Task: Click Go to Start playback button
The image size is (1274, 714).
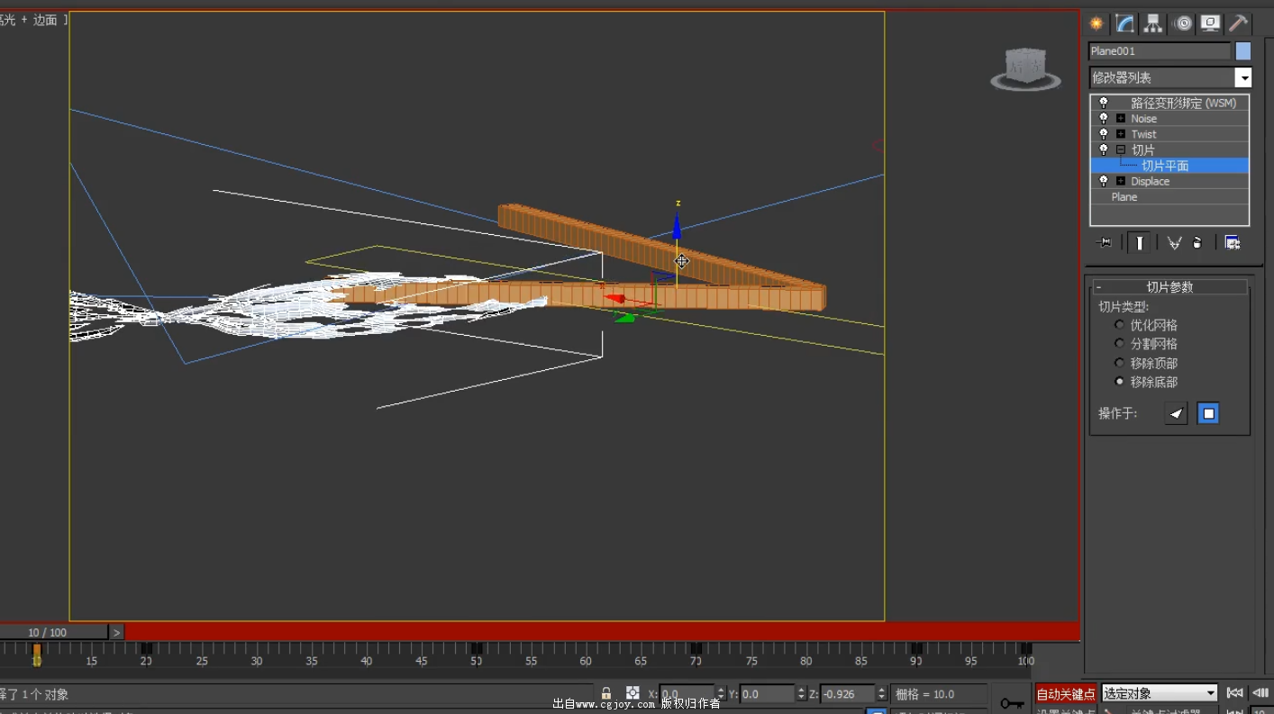Action: click(x=1235, y=692)
